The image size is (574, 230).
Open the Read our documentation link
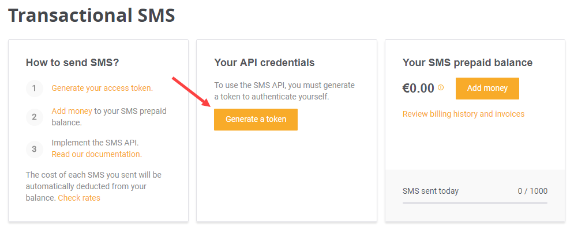point(96,154)
